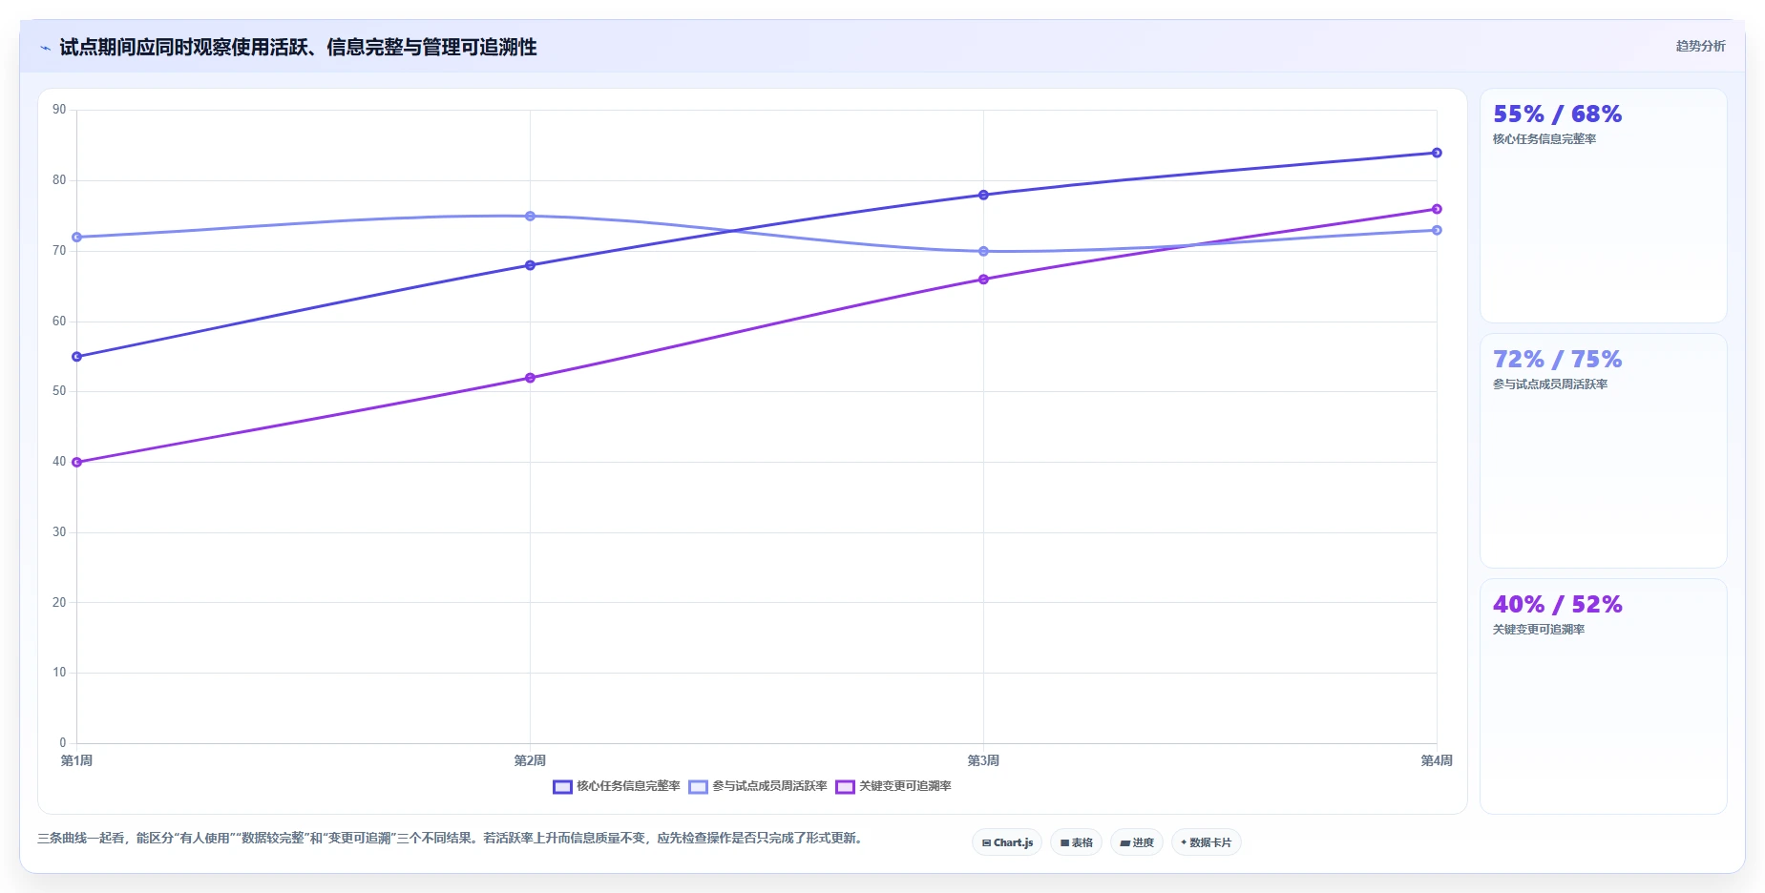Click the 参与试点成员周活跃率 data point at 第2周
The image size is (1765, 893).
pos(530,216)
